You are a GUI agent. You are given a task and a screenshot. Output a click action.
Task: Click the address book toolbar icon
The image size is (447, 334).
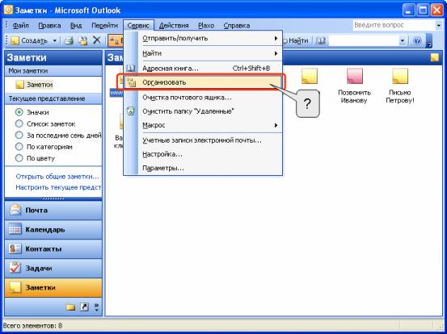[x=320, y=40]
